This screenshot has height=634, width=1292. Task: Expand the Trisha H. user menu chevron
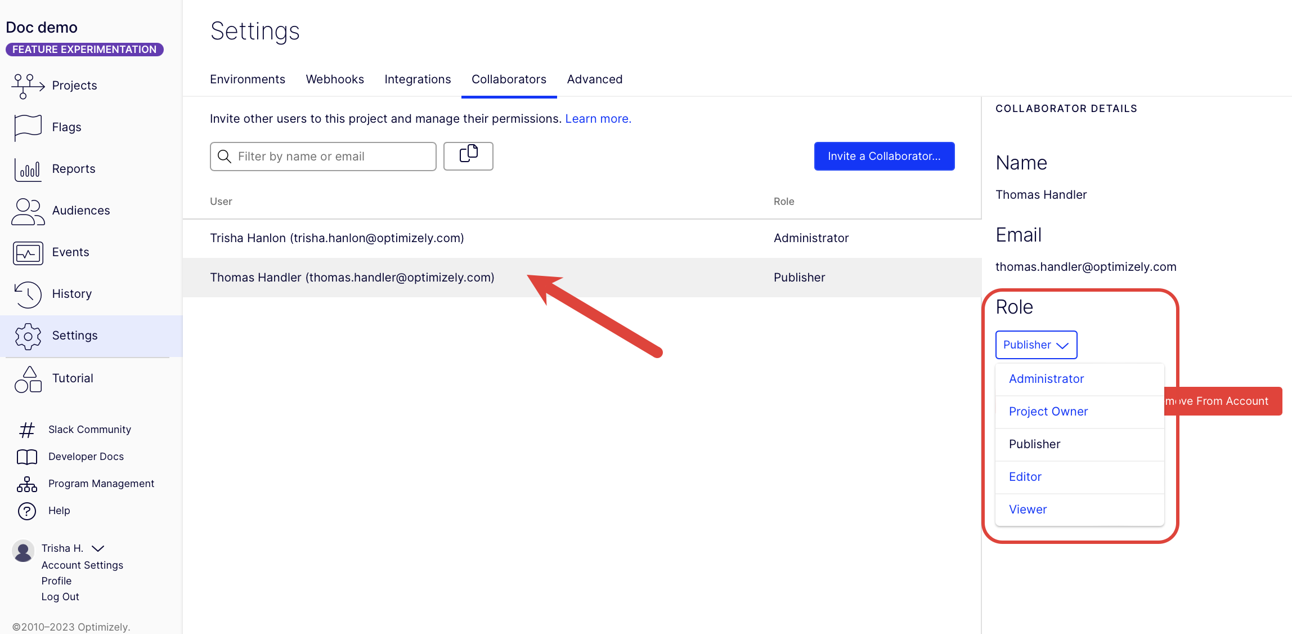point(98,548)
